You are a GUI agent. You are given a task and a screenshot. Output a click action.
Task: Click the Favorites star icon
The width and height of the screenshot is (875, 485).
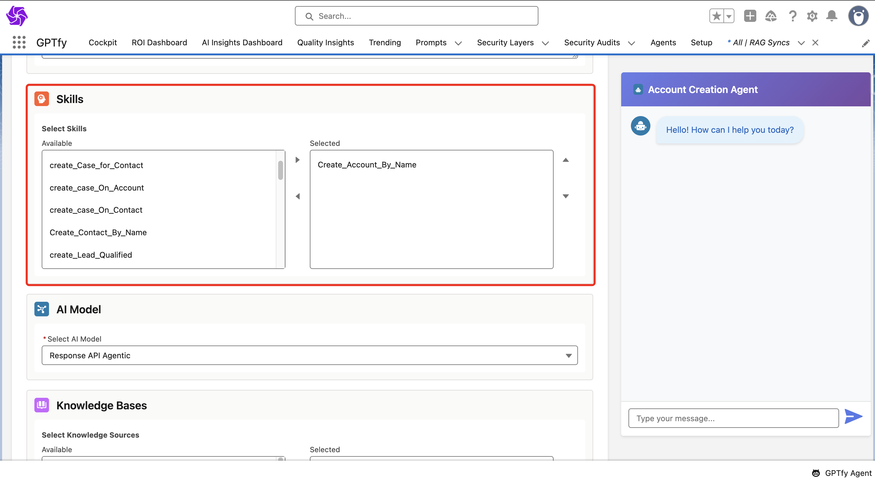[x=716, y=16]
